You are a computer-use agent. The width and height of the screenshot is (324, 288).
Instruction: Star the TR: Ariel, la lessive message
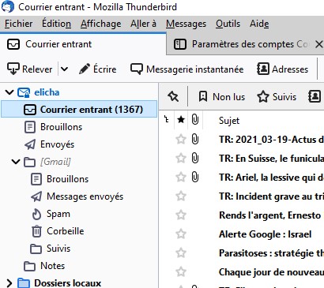click(181, 177)
